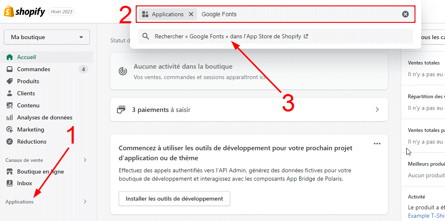Viewport: 445px width, 221px height.
Task: Click the Inbox icon in sidebar
Action: (10, 183)
